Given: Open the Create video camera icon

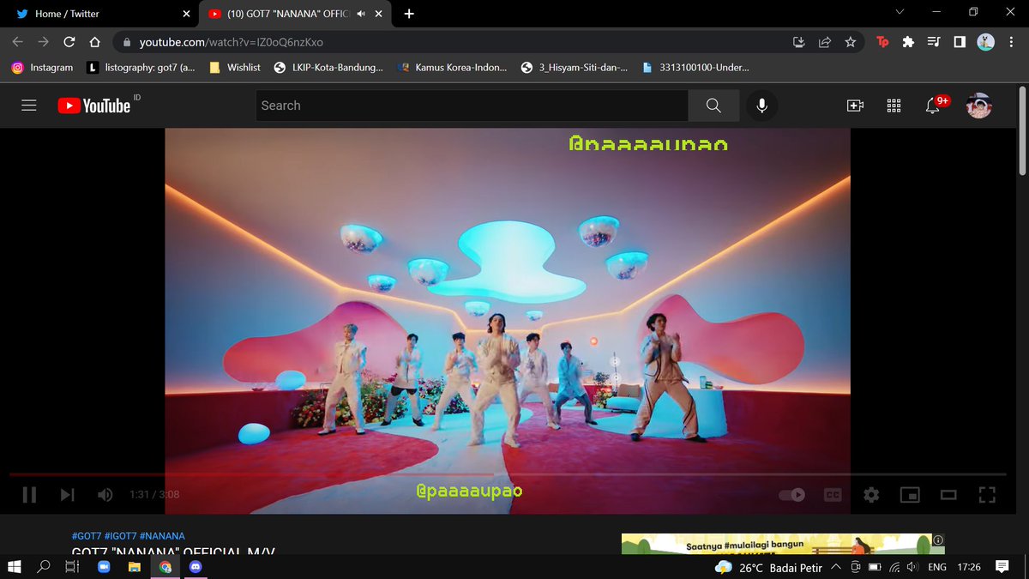Looking at the screenshot, I should point(855,106).
